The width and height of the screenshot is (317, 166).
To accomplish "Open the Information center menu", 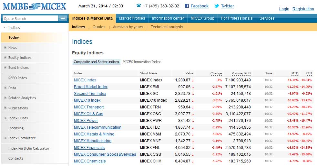I will (168, 18).
